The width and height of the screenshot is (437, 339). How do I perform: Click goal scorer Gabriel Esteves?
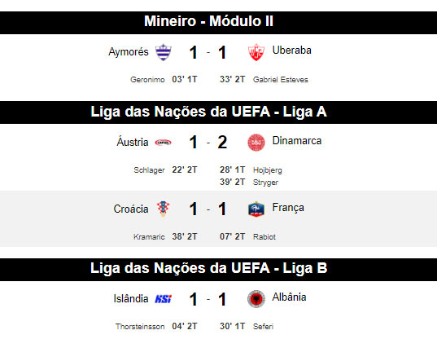click(x=281, y=80)
